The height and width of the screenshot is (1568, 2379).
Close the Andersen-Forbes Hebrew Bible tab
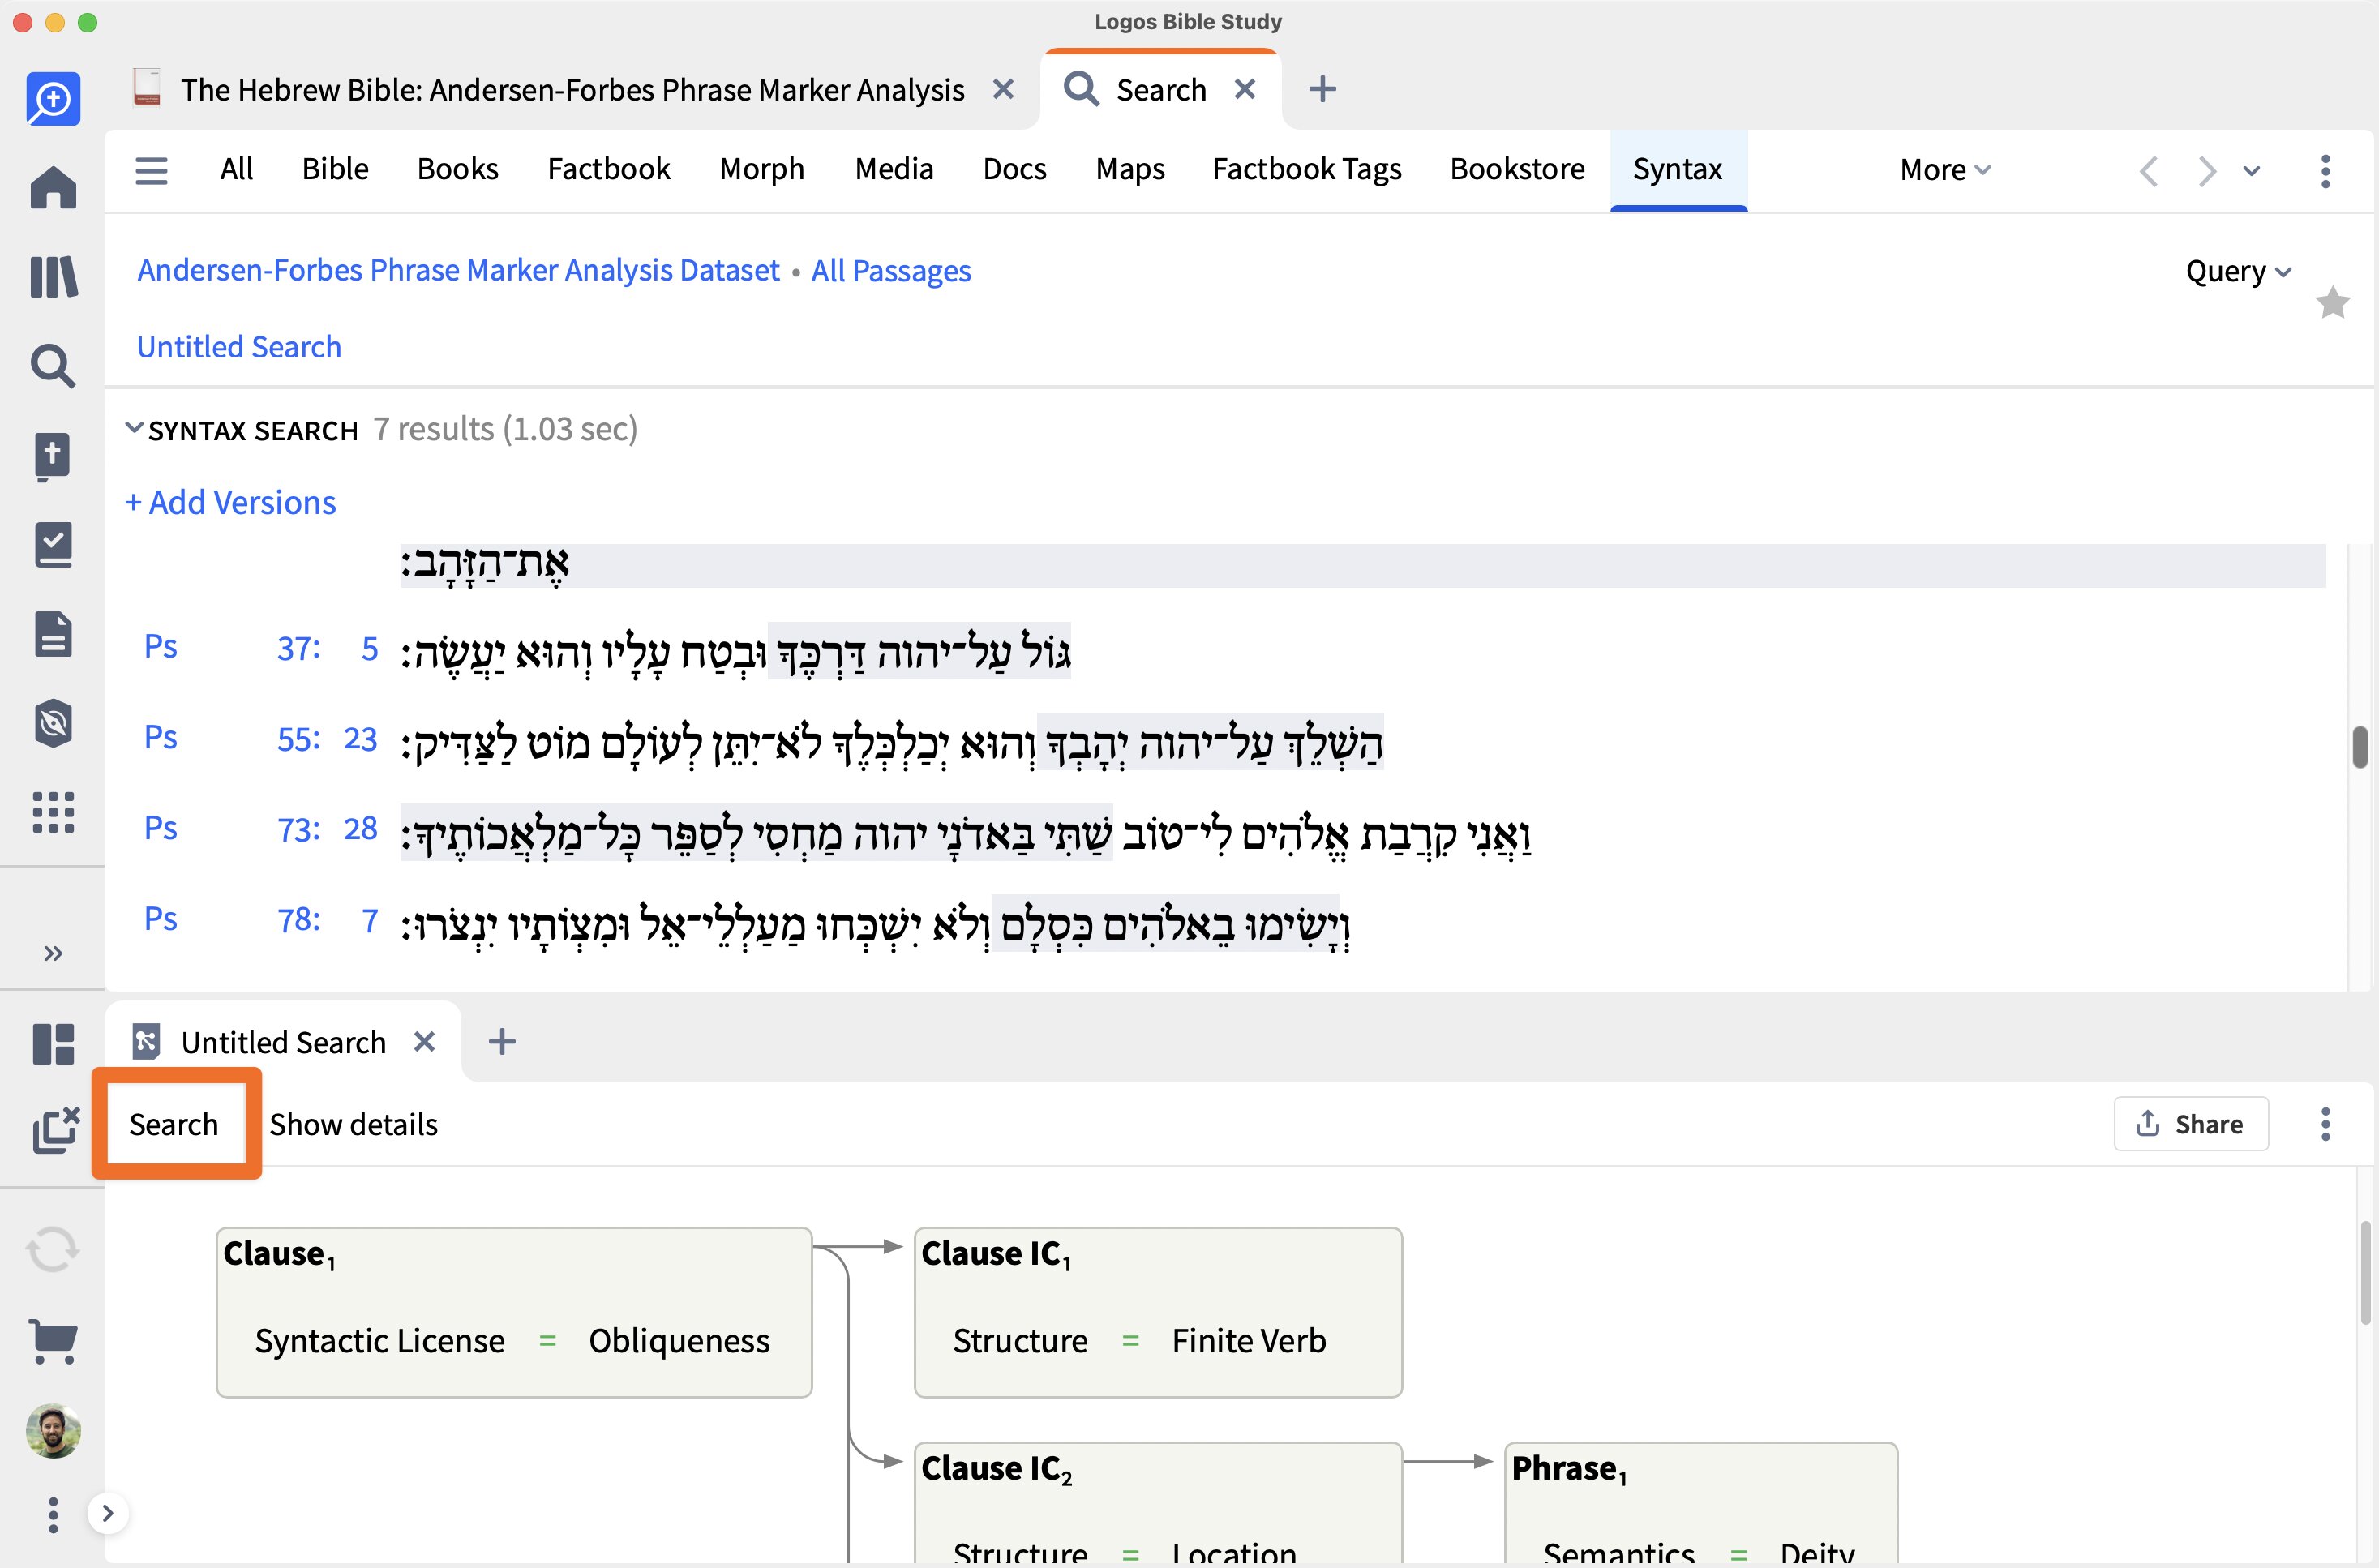click(x=1003, y=89)
